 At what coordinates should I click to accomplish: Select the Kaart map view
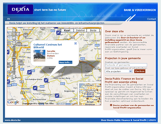[x=67, y=31]
